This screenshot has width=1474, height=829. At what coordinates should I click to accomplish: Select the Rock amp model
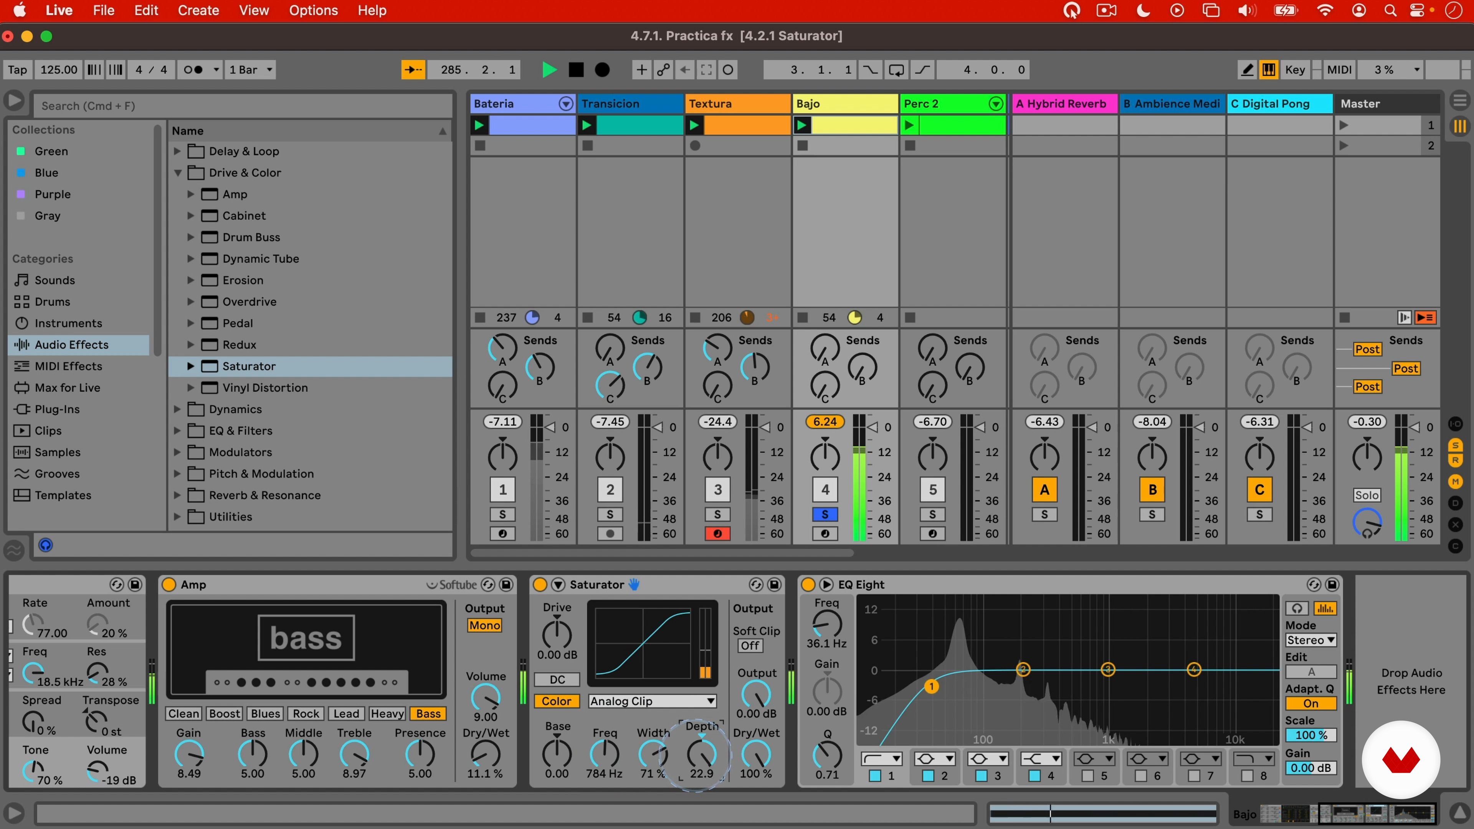(306, 713)
